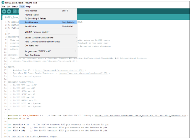Switch to the Si4703_Basic sketch tab
191x139 pixels.
click(11, 18)
